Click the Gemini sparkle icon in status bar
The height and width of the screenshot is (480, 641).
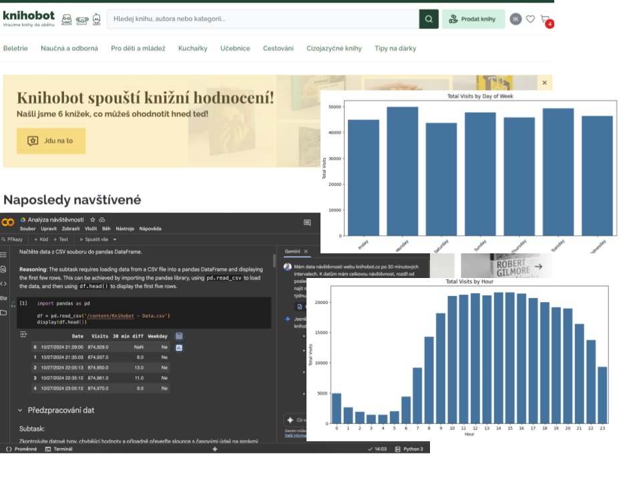(x=214, y=449)
